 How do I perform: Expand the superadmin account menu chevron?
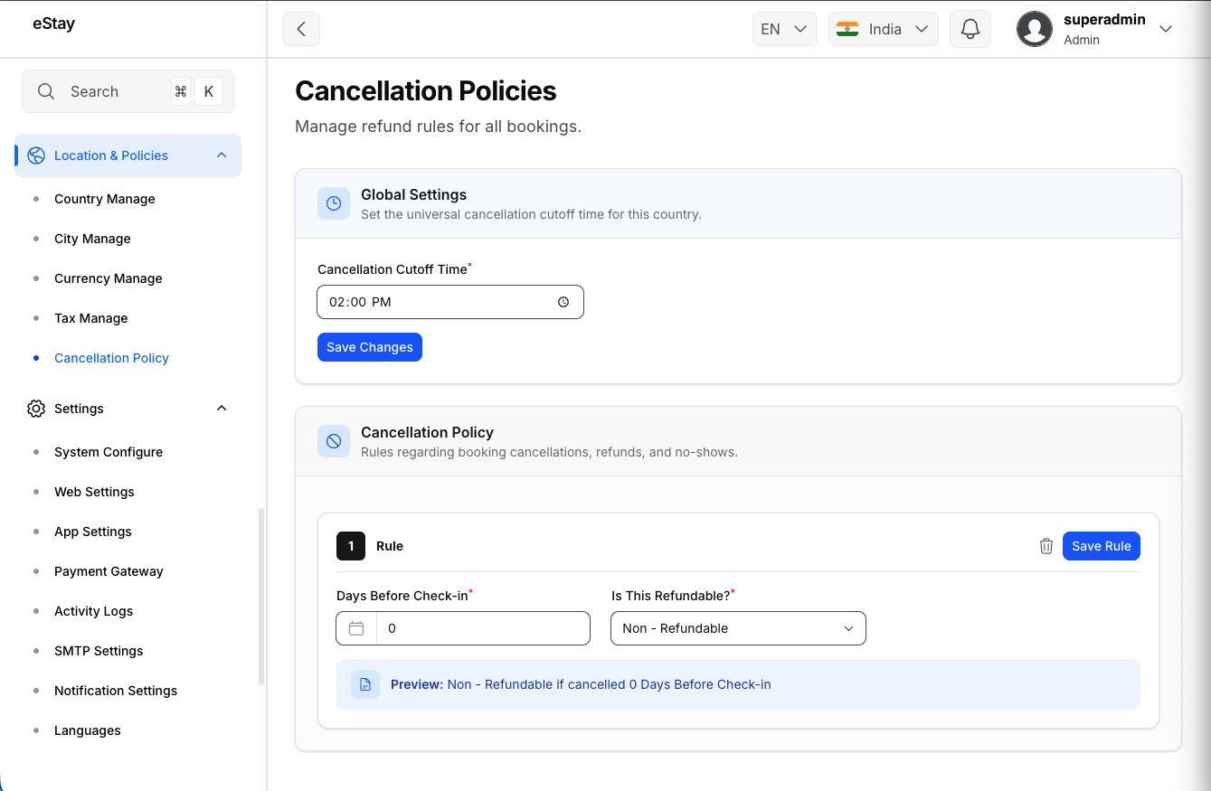coord(1166,29)
